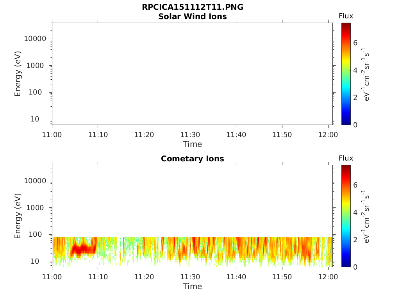This screenshot has height=300, width=400.
Task: Click value 4 on Solar Wind colorbar scale
Action: [355, 70]
